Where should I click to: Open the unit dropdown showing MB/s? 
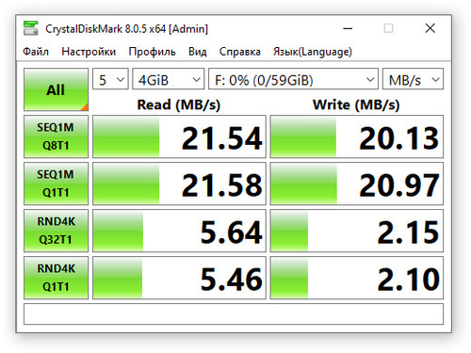point(413,79)
